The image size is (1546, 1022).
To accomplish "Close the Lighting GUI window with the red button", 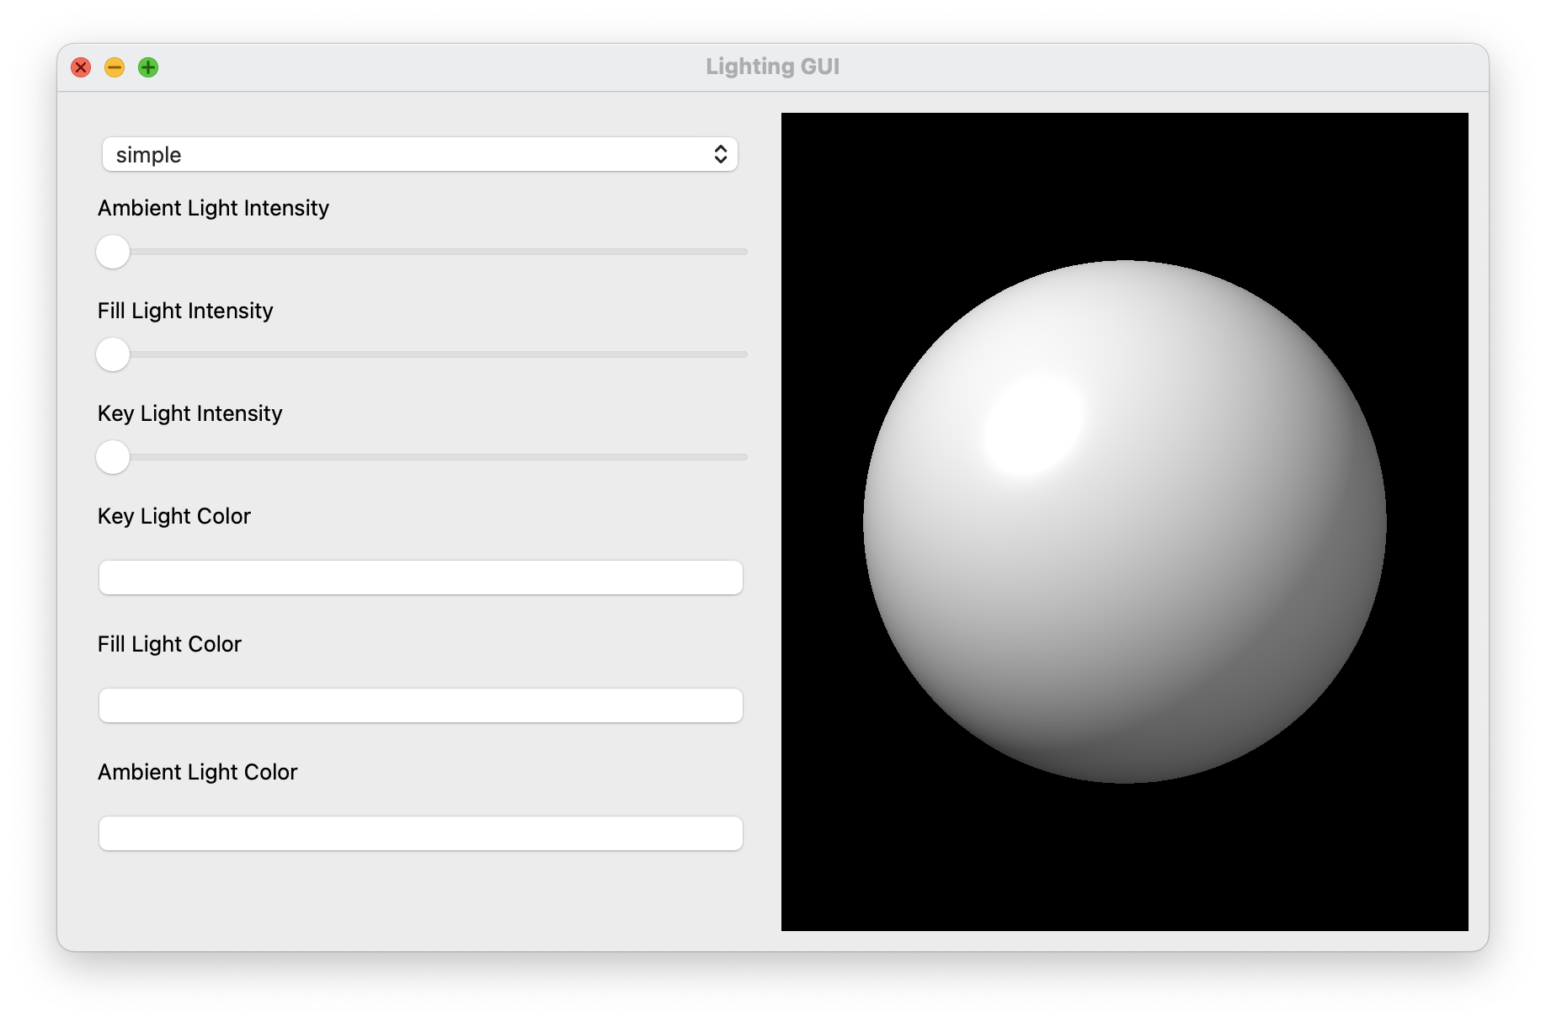I will point(81,67).
